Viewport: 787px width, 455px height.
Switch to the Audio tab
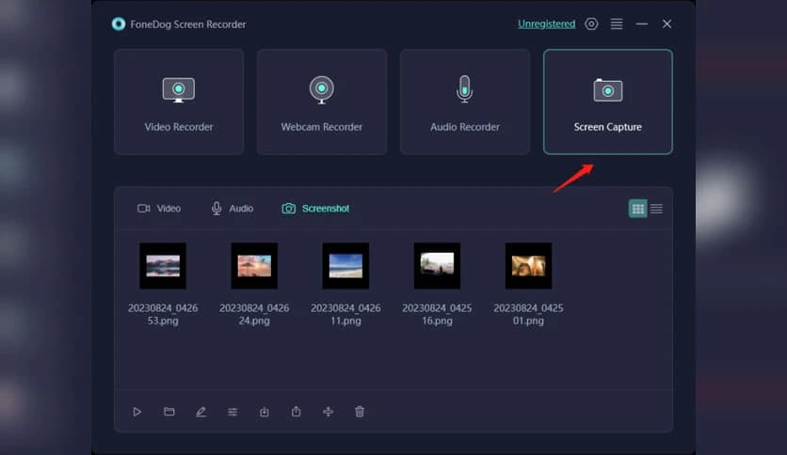(x=232, y=209)
